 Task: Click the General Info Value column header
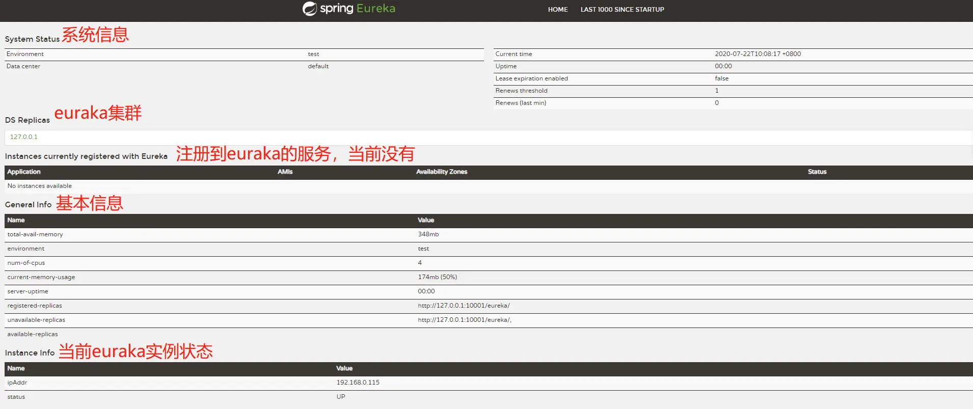point(426,221)
